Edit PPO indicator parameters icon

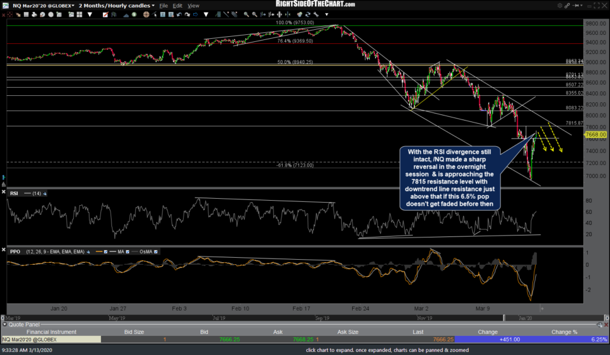88,252
